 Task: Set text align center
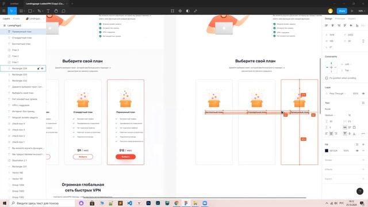tap(331, 133)
